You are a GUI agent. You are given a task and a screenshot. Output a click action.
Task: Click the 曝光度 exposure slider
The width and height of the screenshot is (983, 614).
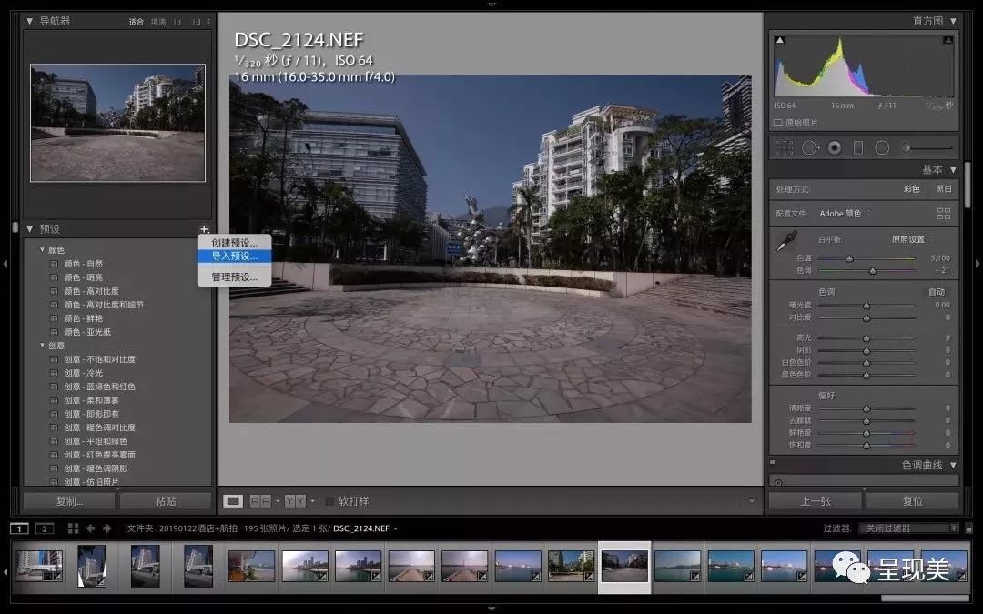[866, 305]
